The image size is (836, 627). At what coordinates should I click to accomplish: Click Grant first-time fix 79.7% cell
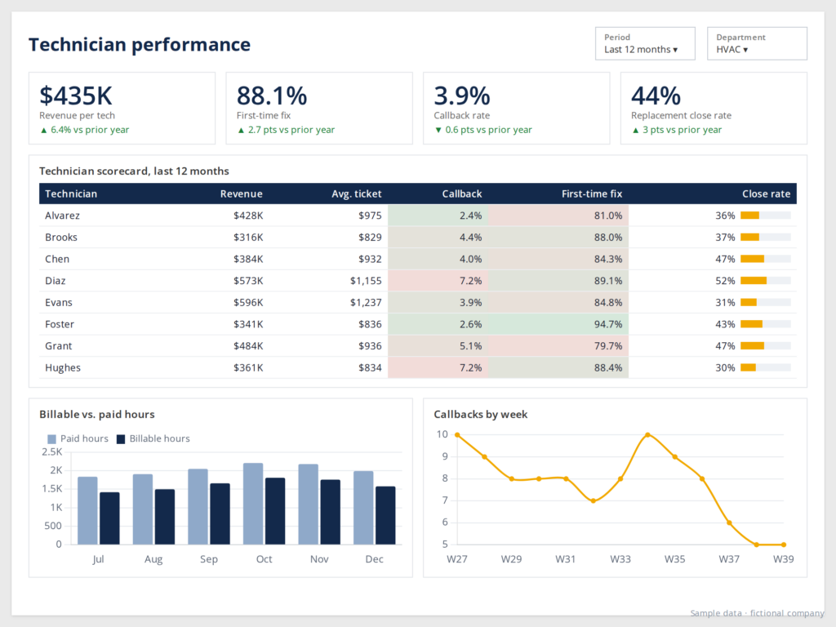coord(558,346)
